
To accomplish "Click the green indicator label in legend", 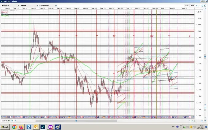I will click(5, 16).
